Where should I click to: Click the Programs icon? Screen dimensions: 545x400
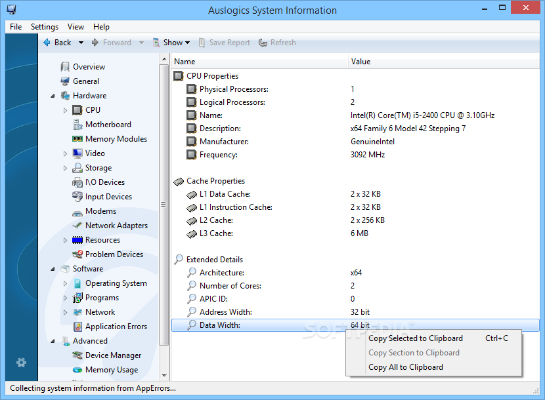click(x=77, y=298)
